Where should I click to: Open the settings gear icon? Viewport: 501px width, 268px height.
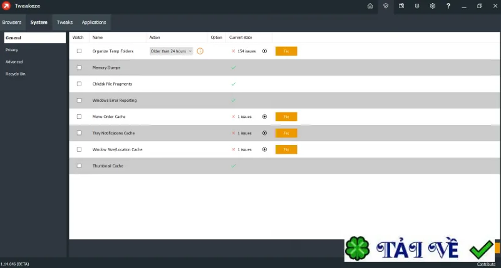(x=433, y=6)
